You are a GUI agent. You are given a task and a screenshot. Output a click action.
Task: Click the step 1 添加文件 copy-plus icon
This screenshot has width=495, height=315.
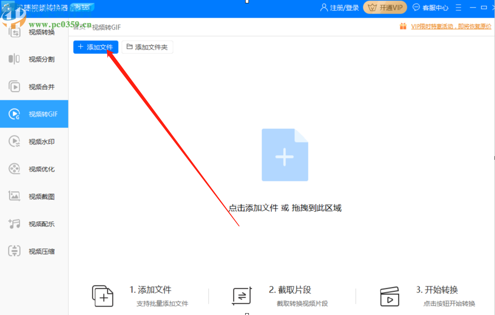(103, 296)
